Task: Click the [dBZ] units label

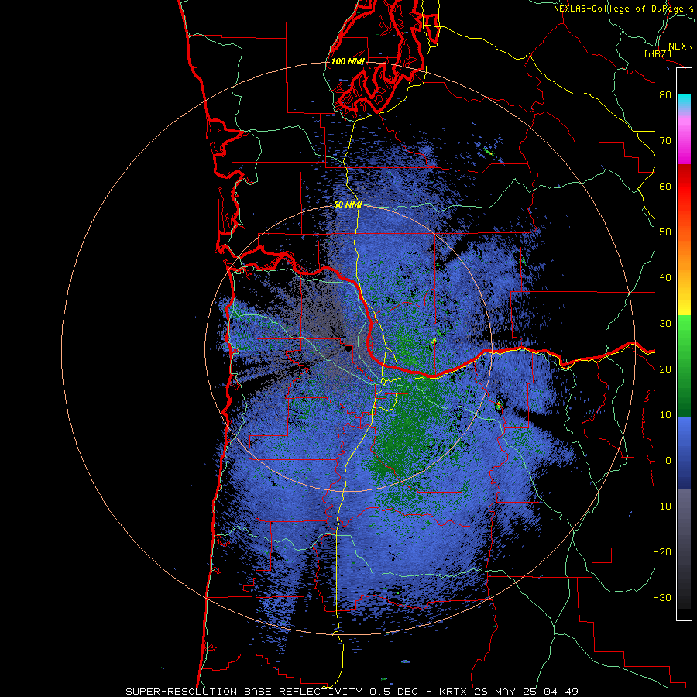Action: [x=658, y=53]
